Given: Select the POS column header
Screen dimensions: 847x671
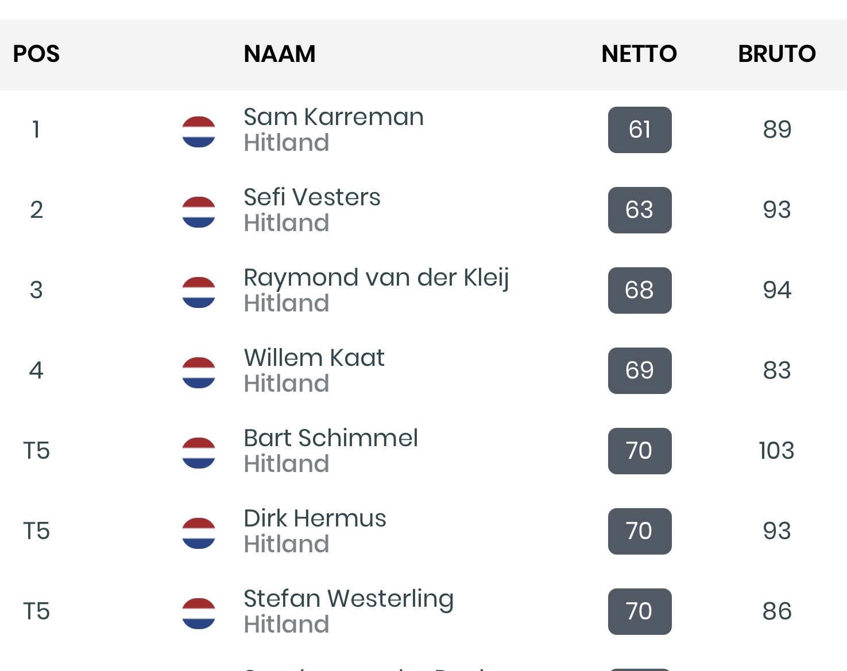Looking at the screenshot, I should pyautogui.click(x=36, y=54).
